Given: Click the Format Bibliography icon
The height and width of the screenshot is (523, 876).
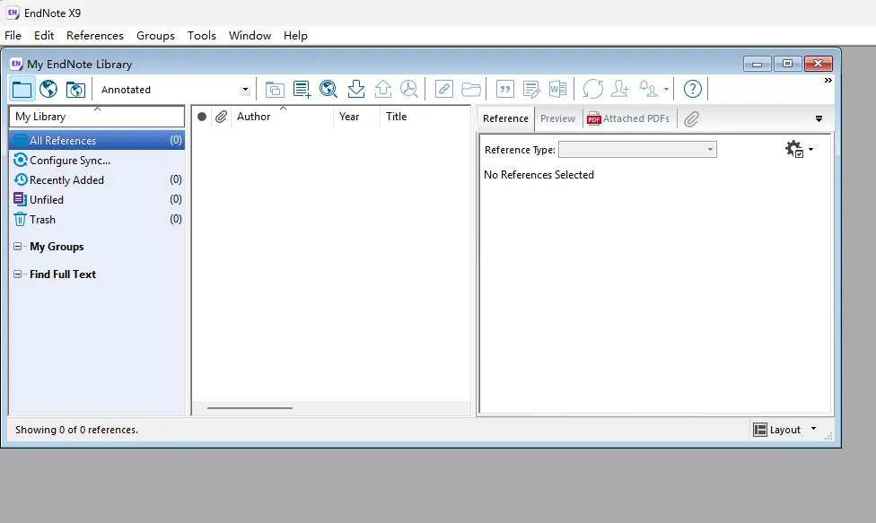Looking at the screenshot, I should point(531,90).
